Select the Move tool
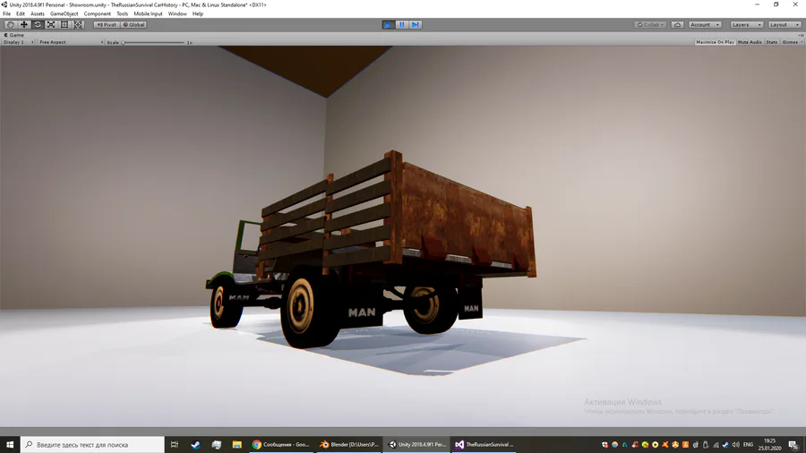The height and width of the screenshot is (453, 806). pos(23,25)
